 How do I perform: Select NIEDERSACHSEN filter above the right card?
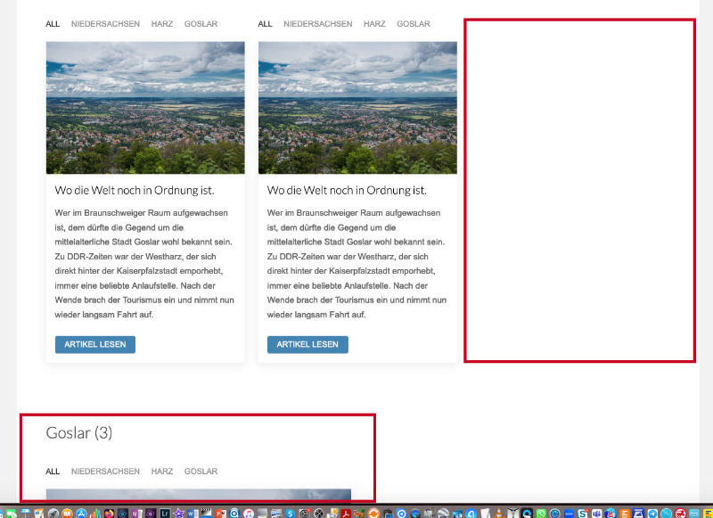pyautogui.click(x=318, y=24)
